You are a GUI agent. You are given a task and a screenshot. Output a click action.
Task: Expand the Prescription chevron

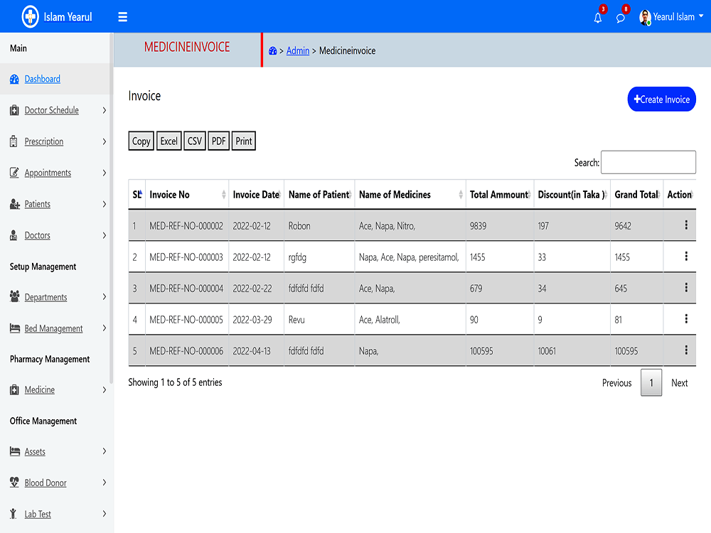[x=105, y=141]
